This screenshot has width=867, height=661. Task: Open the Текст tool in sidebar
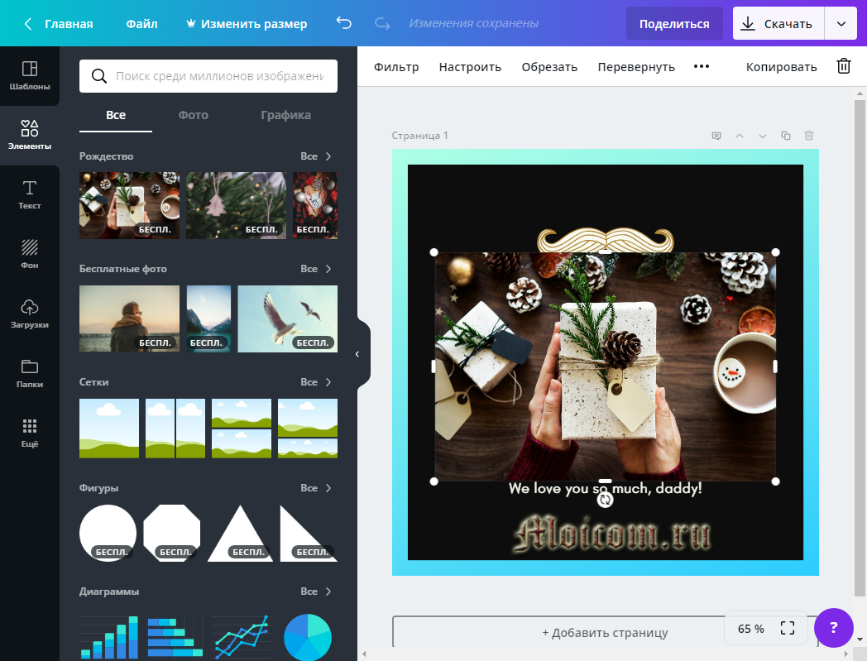point(29,194)
